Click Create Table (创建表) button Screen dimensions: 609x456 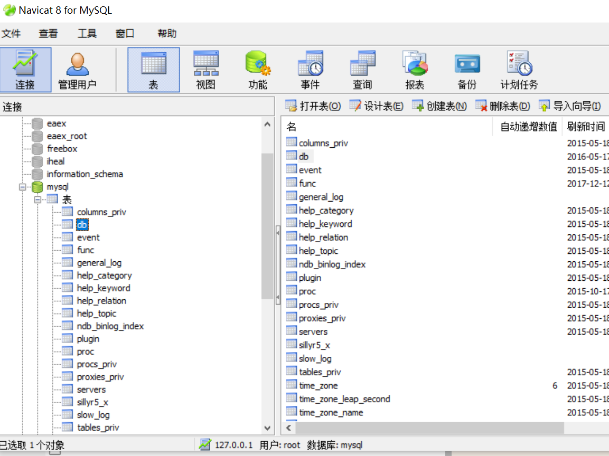[x=439, y=106]
